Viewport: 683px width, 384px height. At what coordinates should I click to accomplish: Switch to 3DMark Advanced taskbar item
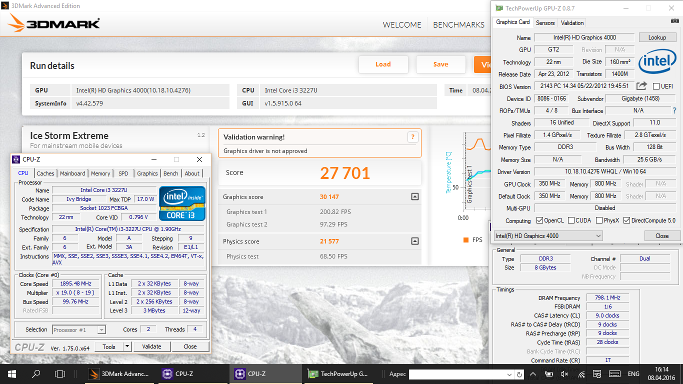tap(120, 373)
